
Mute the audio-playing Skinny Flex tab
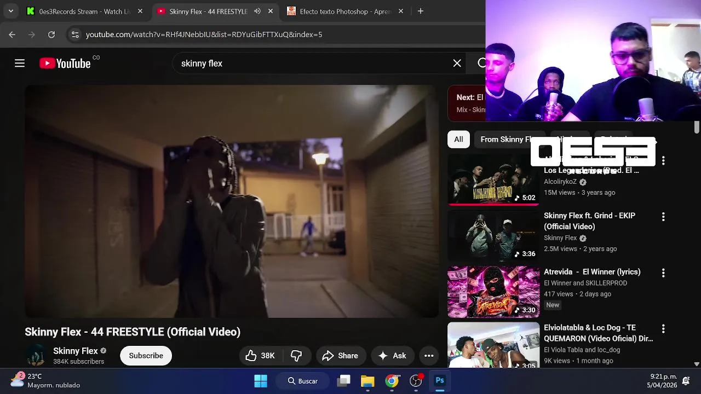coord(257,11)
